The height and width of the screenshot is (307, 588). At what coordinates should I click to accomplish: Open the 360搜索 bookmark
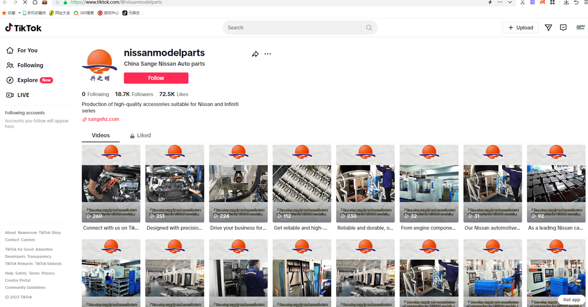(84, 13)
